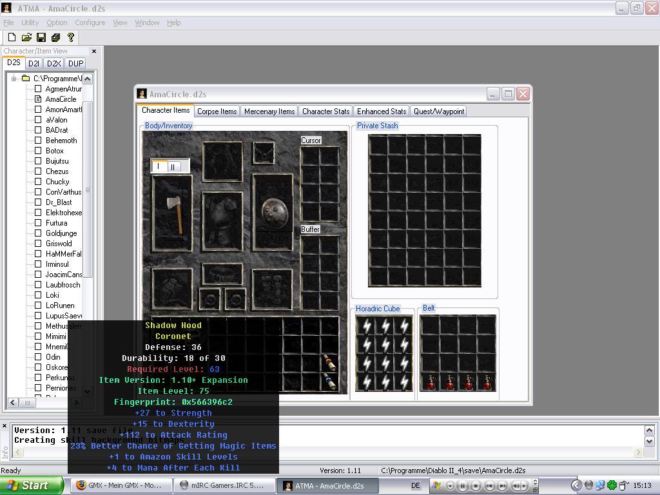This screenshot has width=660, height=495.
Task: Click the Open folder toolbar icon
Action: click(26, 37)
